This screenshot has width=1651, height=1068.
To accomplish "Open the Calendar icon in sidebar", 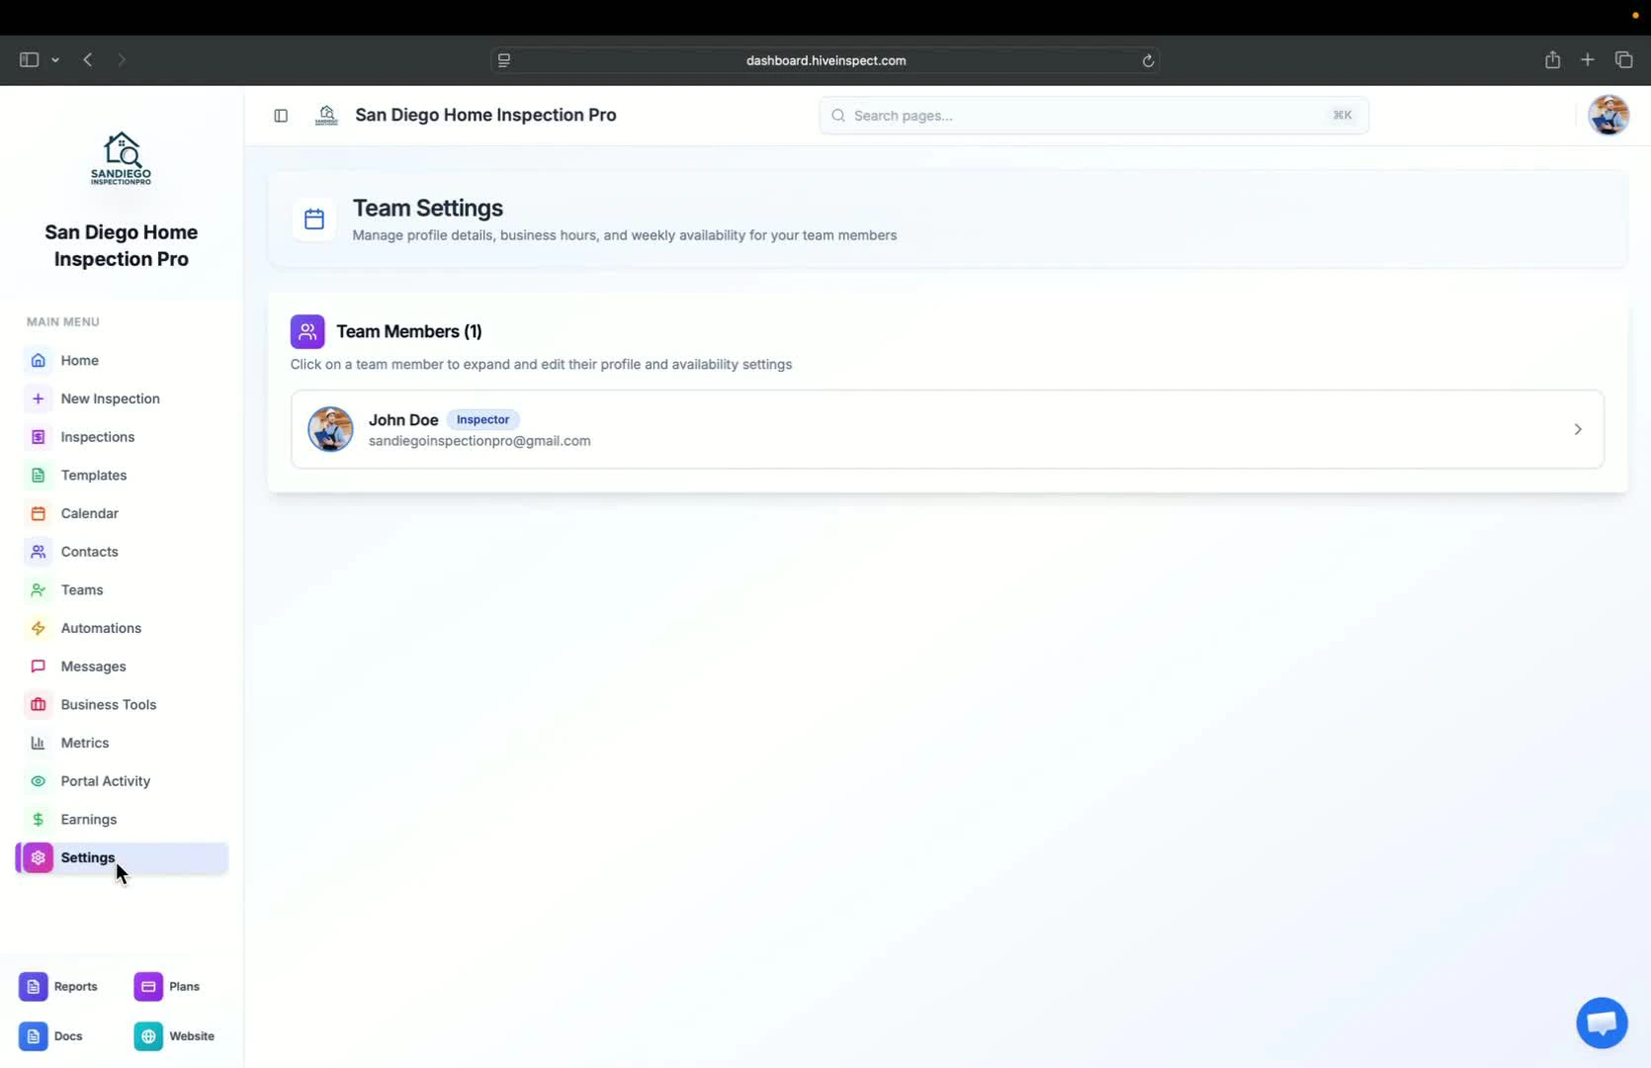I will click(38, 513).
